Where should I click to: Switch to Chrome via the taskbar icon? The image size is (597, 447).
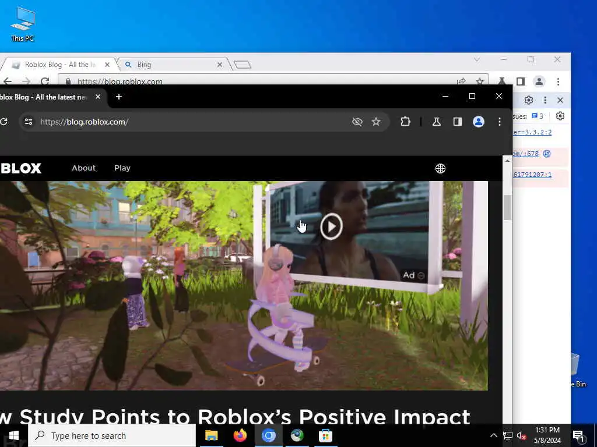point(268,435)
